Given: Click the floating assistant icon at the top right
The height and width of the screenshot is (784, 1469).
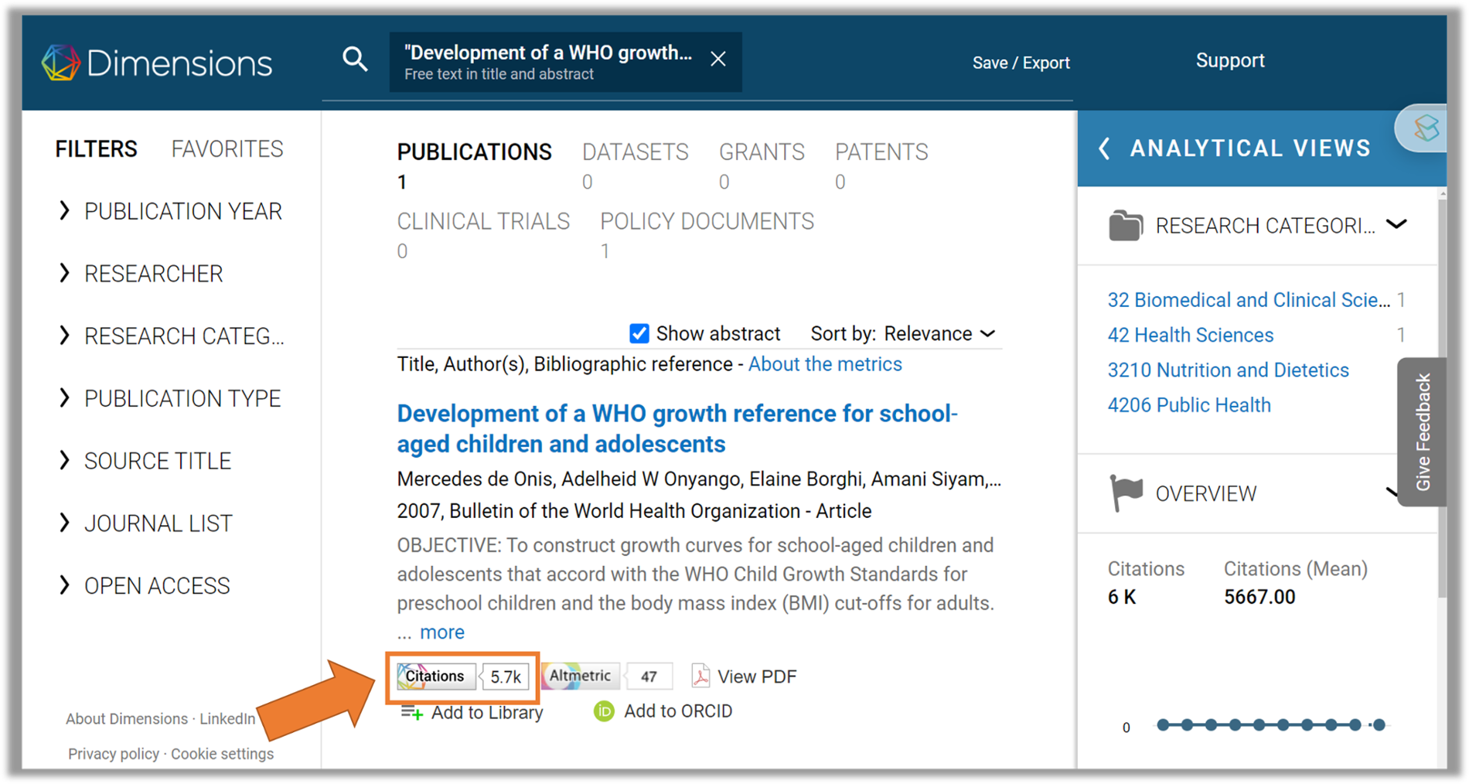Looking at the screenshot, I should coord(1424,128).
